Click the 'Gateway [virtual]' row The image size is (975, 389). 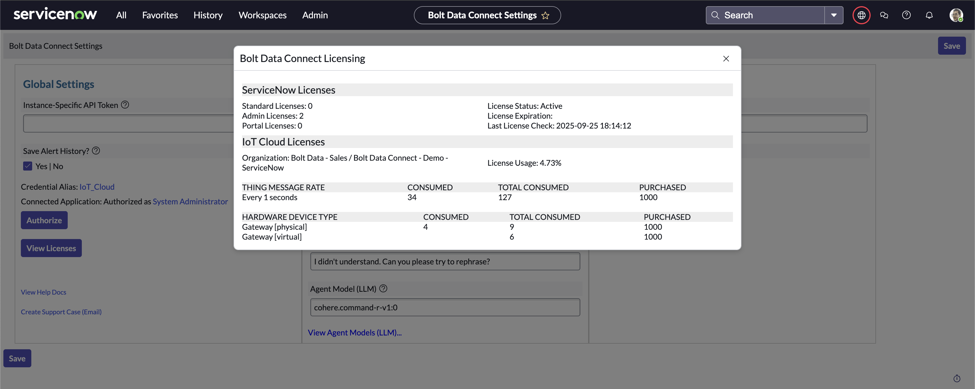(x=487, y=237)
